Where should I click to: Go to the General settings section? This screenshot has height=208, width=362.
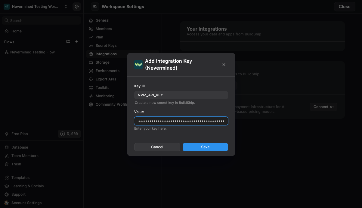(102, 20)
